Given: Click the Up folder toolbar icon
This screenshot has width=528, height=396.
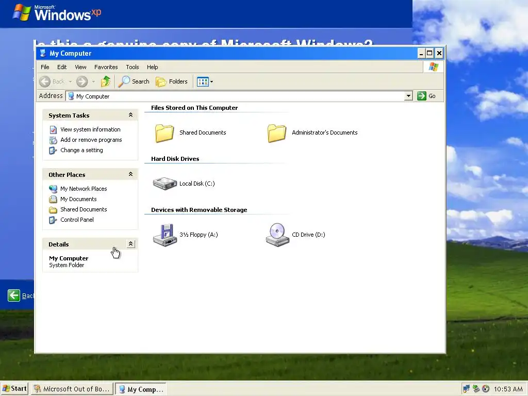Looking at the screenshot, I should coord(106,81).
